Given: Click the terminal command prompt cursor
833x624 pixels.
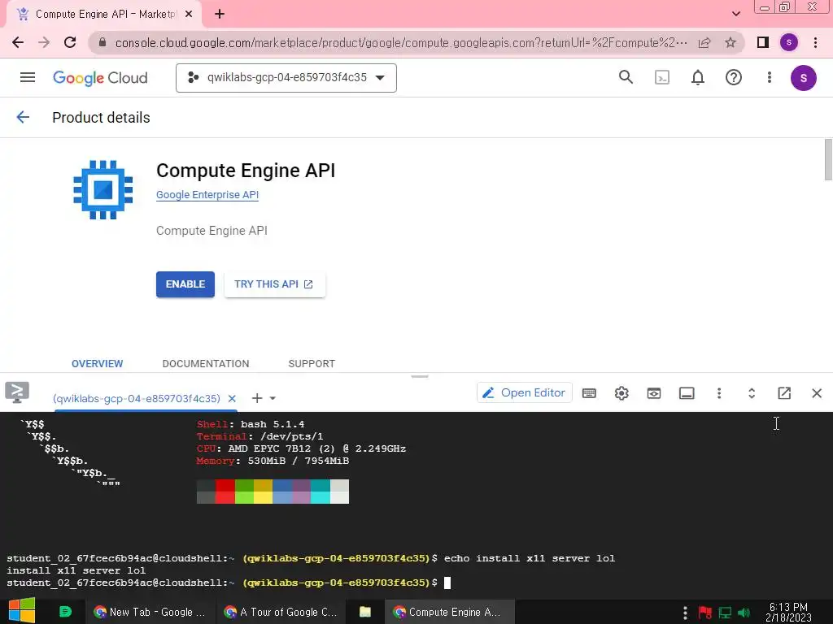Looking at the screenshot, I should 447,583.
